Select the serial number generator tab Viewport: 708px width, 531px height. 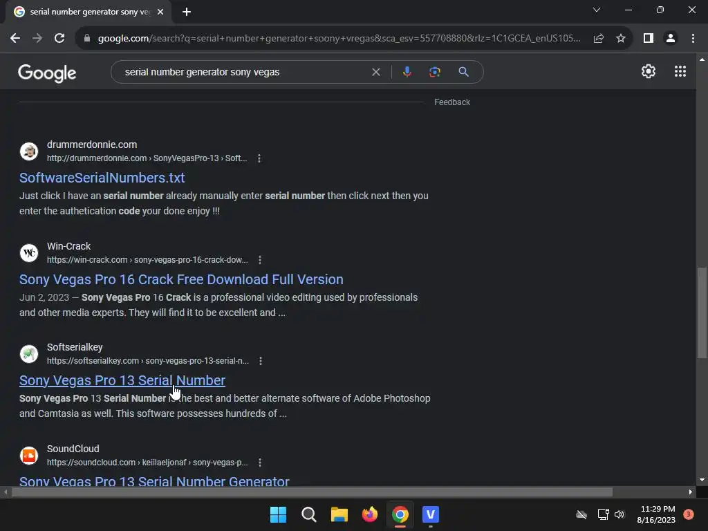tap(89, 12)
